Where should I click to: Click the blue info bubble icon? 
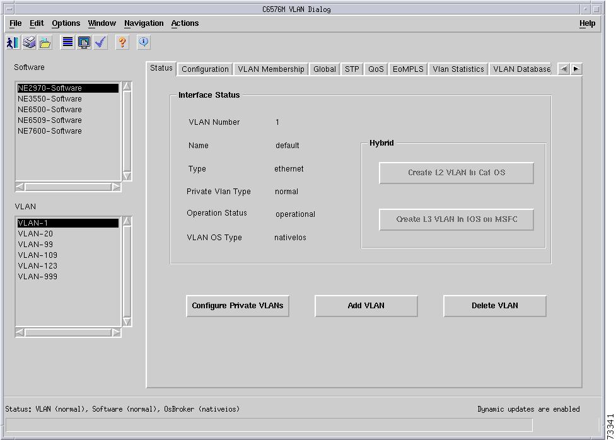coord(144,42)
